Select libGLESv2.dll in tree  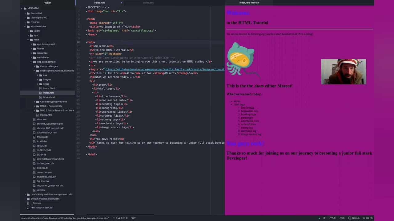pos(44,150)
